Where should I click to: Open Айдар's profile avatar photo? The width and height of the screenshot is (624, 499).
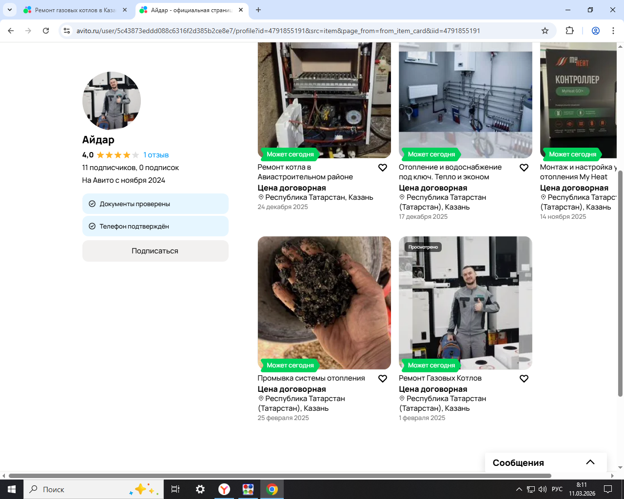pyautogui.click(x=112, y=101)
